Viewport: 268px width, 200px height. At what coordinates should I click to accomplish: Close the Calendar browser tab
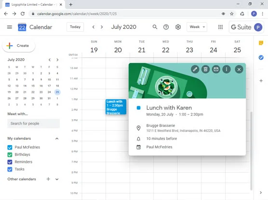[x=61, y=5]
